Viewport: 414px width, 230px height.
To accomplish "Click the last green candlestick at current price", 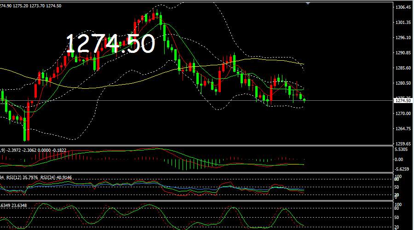I will tap(305, 100).
